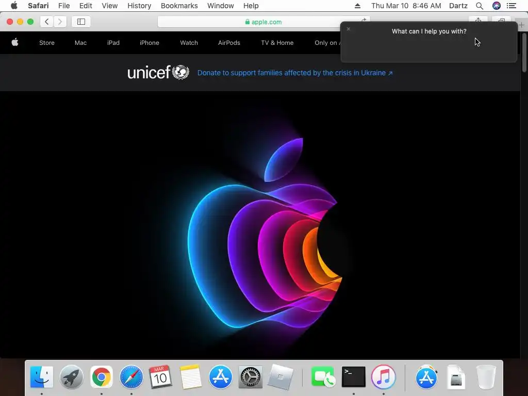The height and width of the screenshot is (396, 528).
Task: Open iTunes music note icon in Dock
Action: tap(383, 377)
